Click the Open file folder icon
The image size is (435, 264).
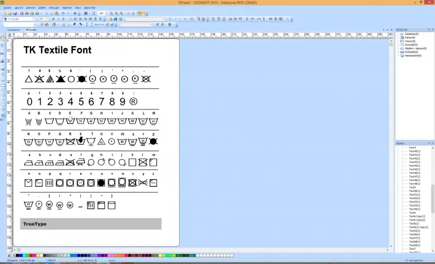pyautogui.click(x=10, y=14)
